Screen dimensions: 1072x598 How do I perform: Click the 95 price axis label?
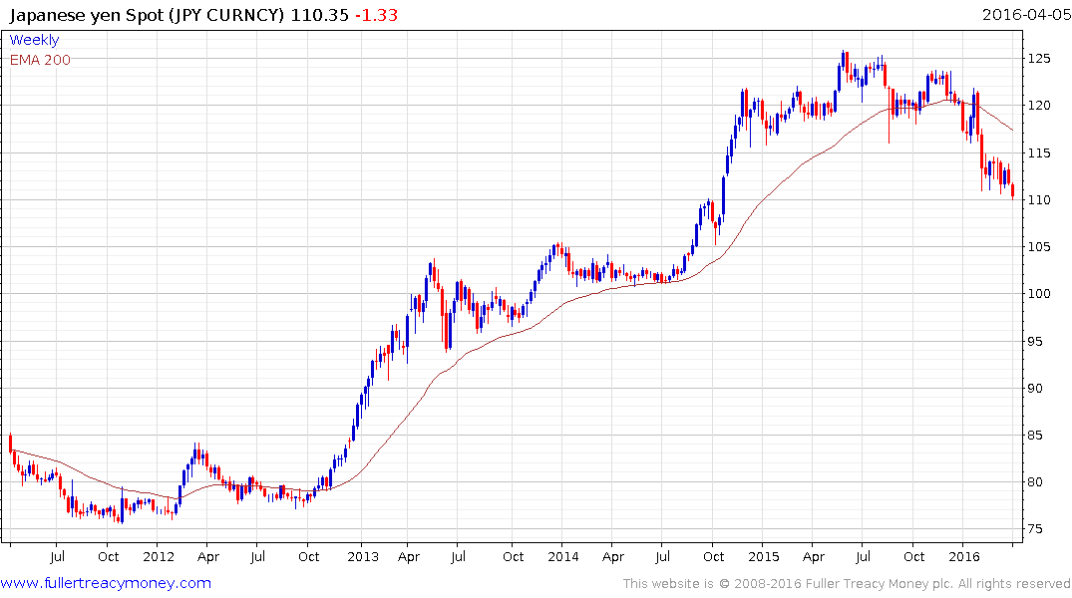coord(1036,341)
